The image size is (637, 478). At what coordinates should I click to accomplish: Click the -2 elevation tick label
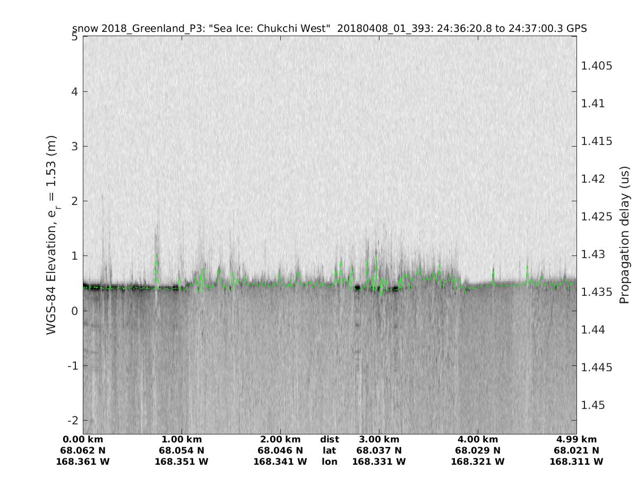(72, 420)
